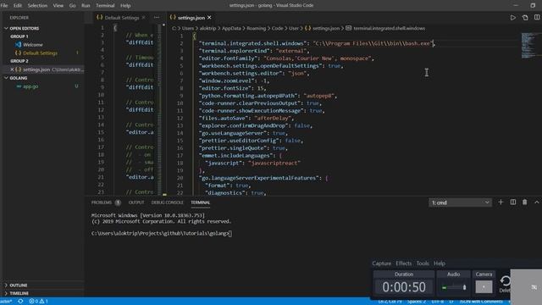Open app.go in the explorer

pos(30,86)
